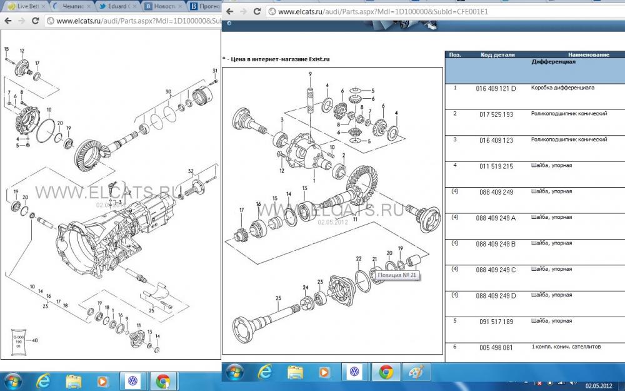Open Paint from the right taskbar
The width and height of the screenshot is (625, 391).
(x=415, y=372)
